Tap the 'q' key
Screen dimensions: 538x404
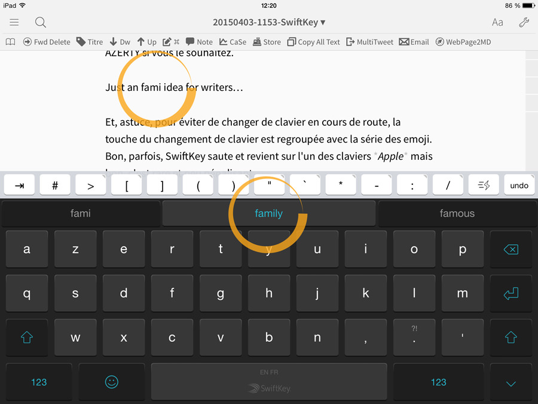[27, 293]
